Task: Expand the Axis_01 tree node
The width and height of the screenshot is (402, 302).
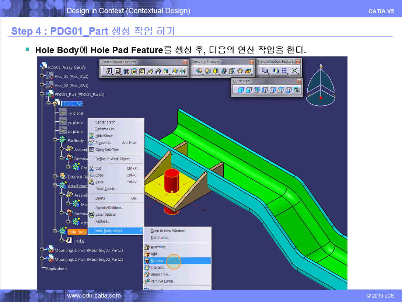Action: pyautogui.click(x=42, y=76)
